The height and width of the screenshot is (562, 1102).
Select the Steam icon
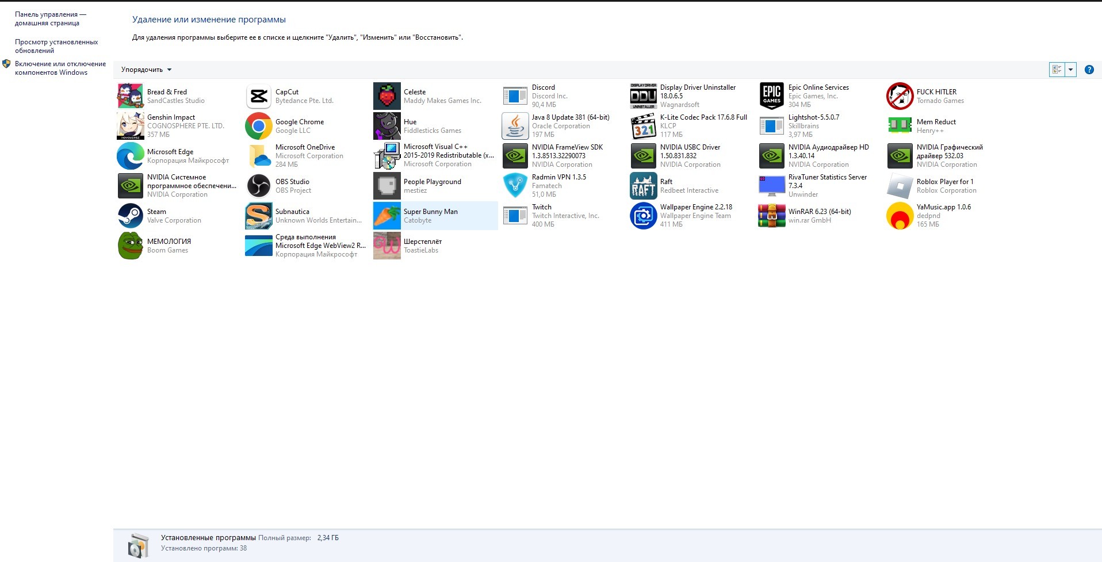pos(131,216)
